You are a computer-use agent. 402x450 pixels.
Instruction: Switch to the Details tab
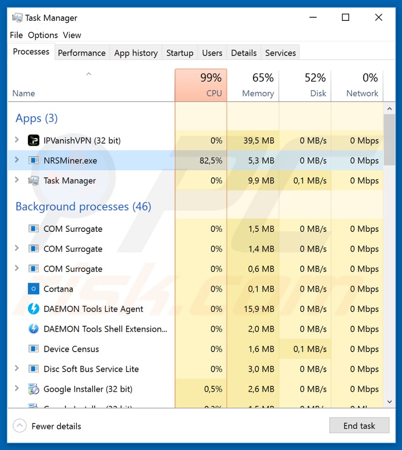point(244,53)
